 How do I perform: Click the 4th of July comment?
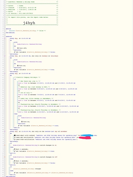pos(25,93)
